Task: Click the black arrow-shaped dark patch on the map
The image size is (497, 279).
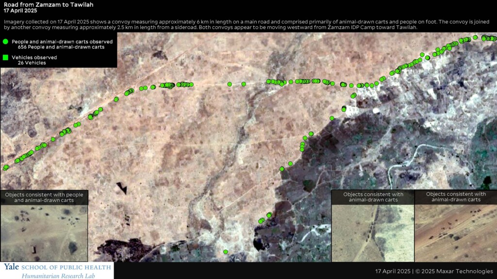Action: [x=122, y=188]
